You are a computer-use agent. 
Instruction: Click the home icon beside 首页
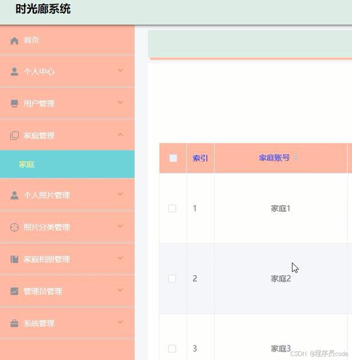(14, 41)
